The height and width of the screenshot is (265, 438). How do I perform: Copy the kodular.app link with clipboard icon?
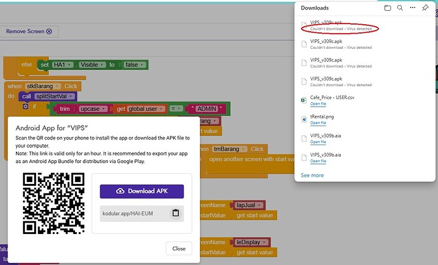[176, 213]
